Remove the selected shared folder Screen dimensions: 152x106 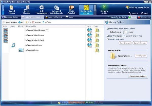[36, 22]
